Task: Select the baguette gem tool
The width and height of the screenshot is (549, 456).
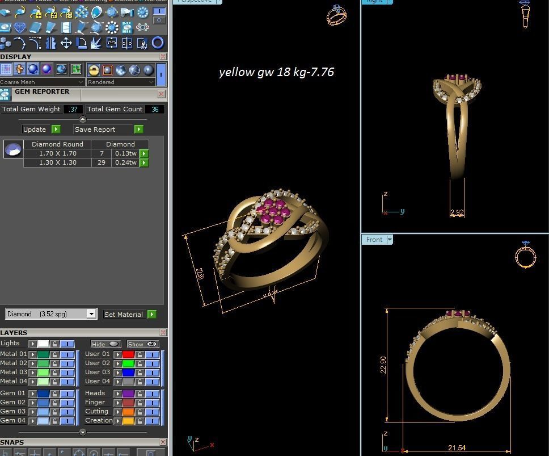Action: point(35,27)
